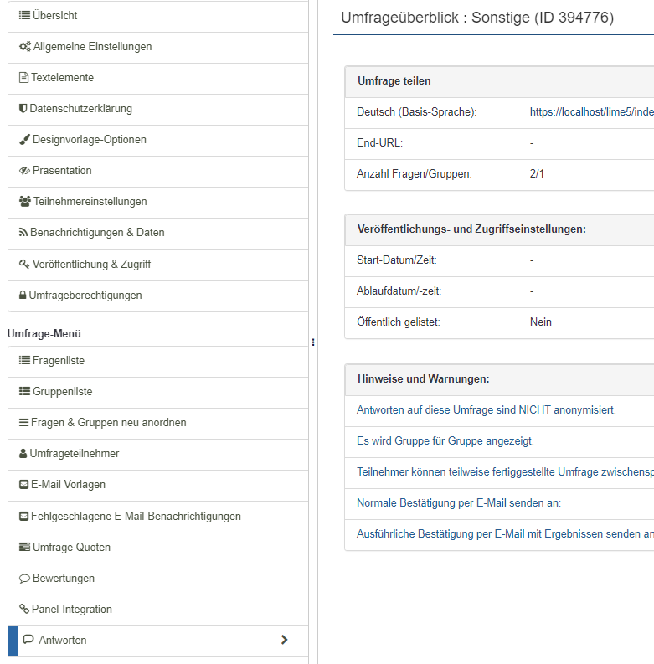Viewport: 654px width, 664px height.
Task: Expand the Antworten submenu chevron
Action: [284, 640]
